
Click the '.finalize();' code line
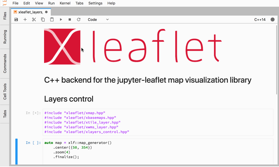coord(66,157)
